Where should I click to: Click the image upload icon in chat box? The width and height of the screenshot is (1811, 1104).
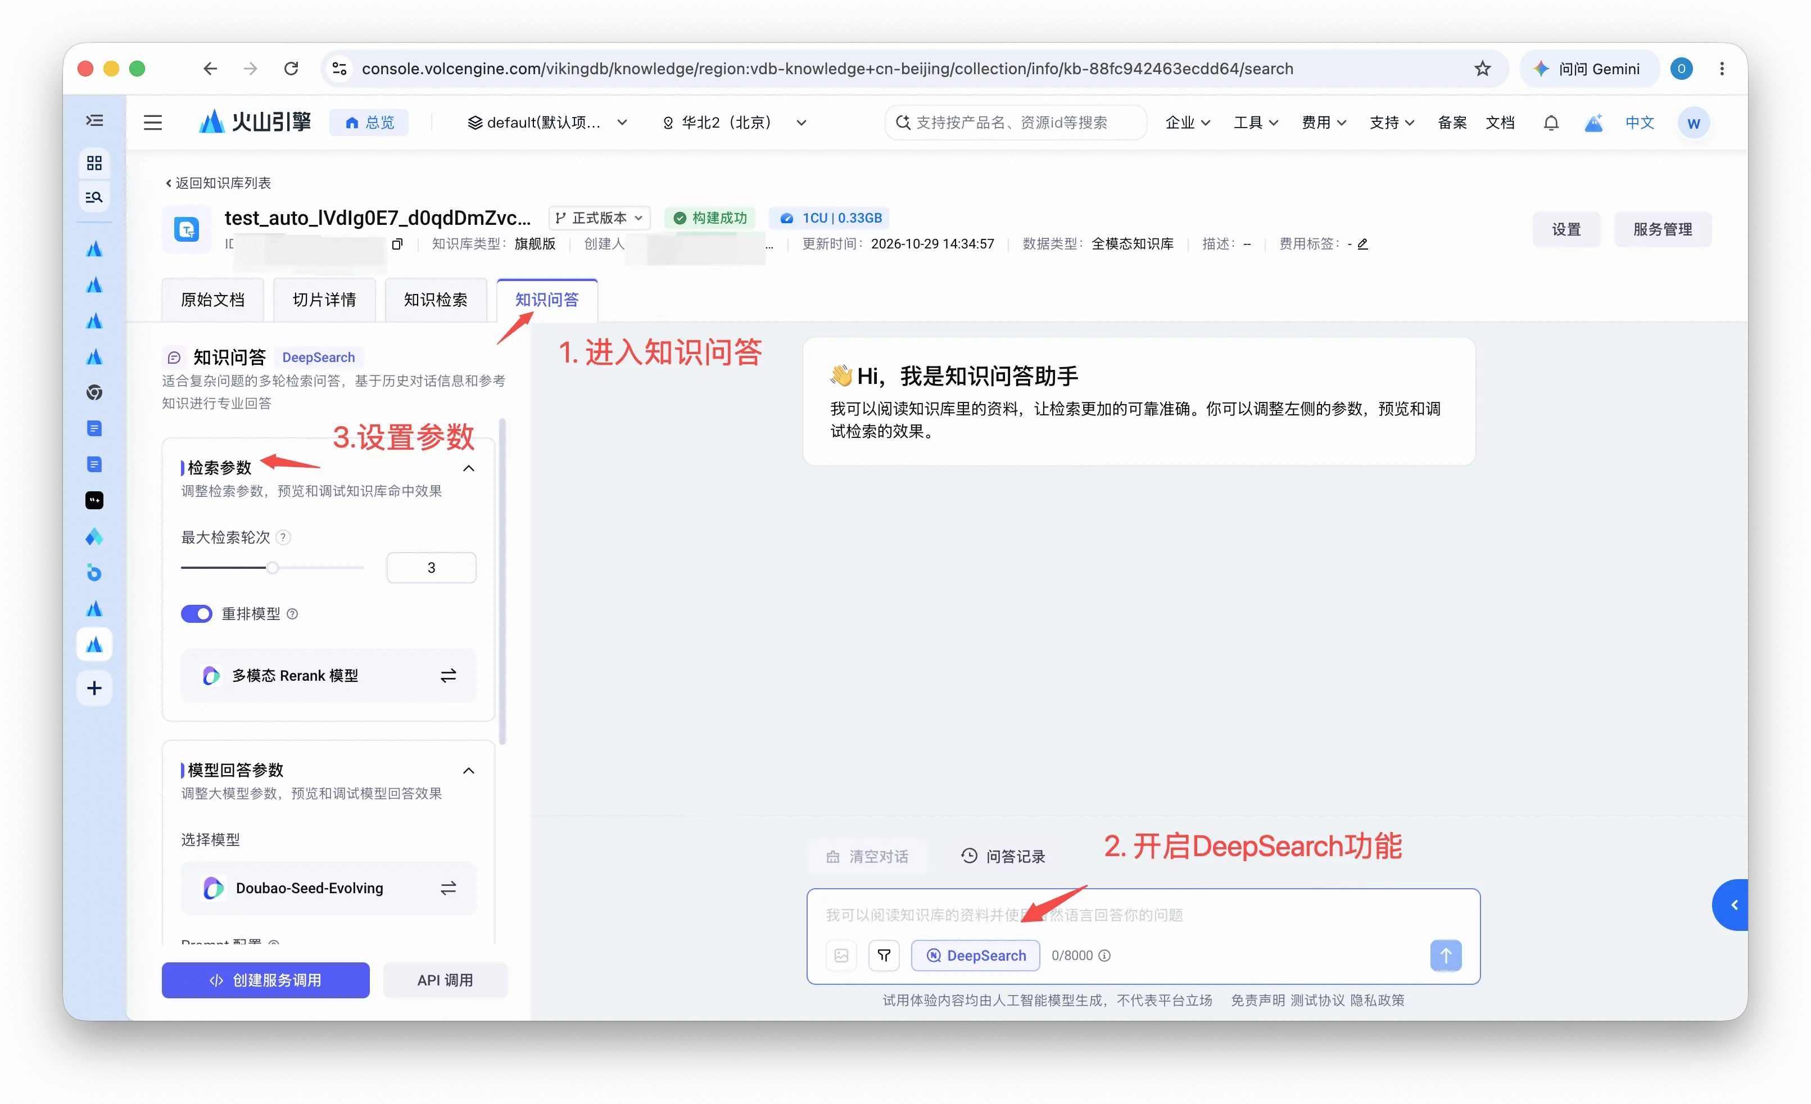tap(841, 956)
